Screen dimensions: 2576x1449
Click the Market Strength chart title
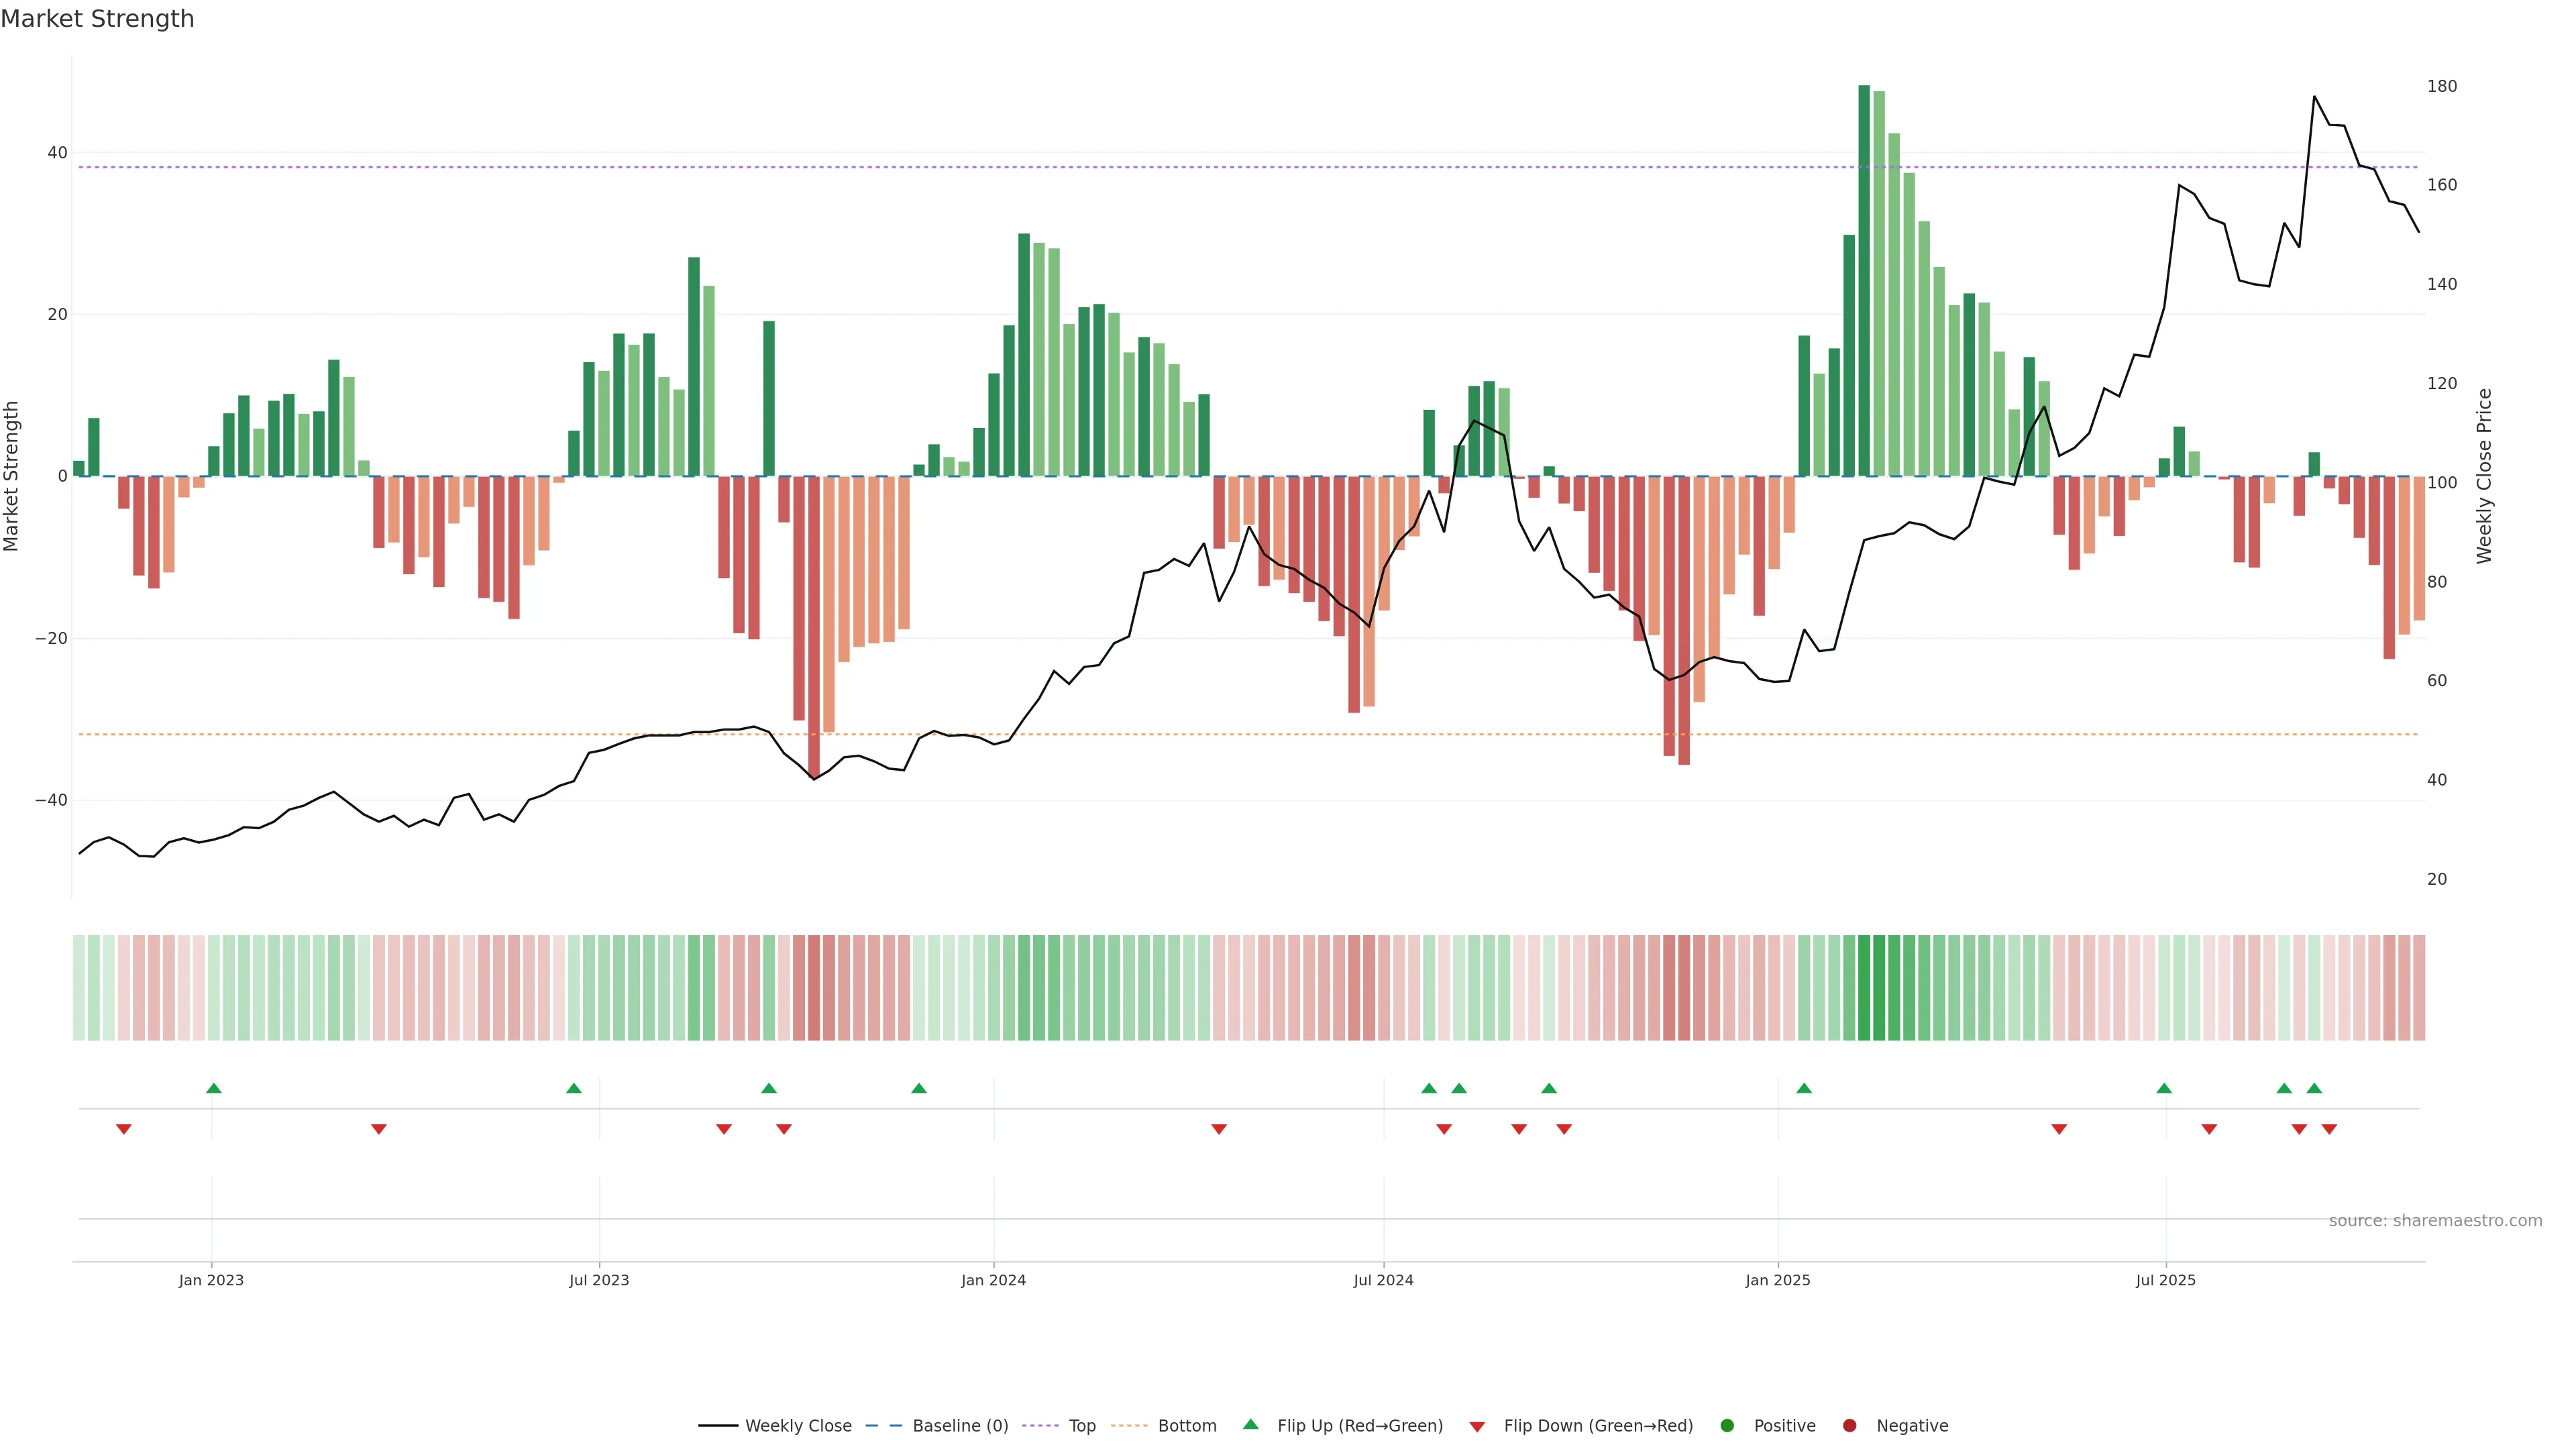point(97,19)
